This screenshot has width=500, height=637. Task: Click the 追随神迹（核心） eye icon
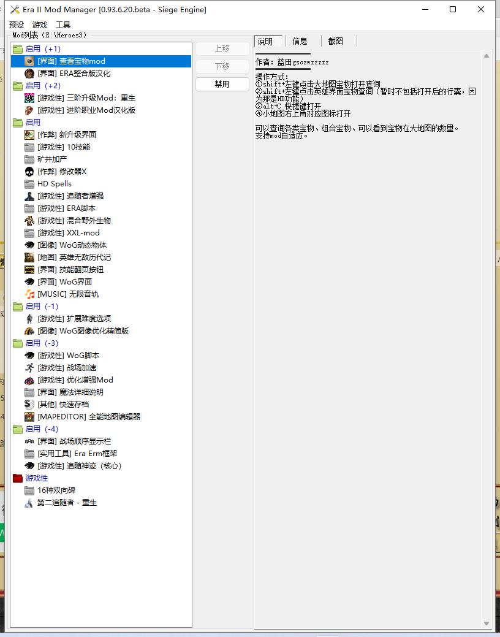pyautogui.click(x=29, y=465)
